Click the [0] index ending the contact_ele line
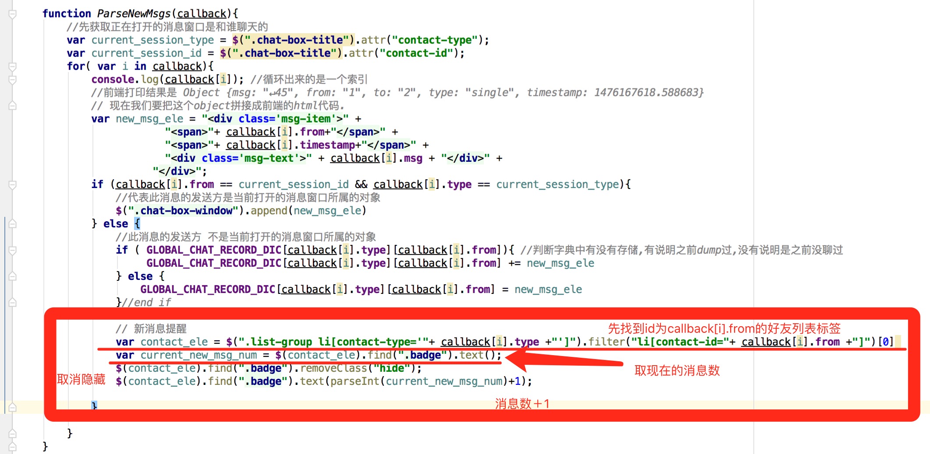Viewport: 930px width, 454px height. point(885,342)
